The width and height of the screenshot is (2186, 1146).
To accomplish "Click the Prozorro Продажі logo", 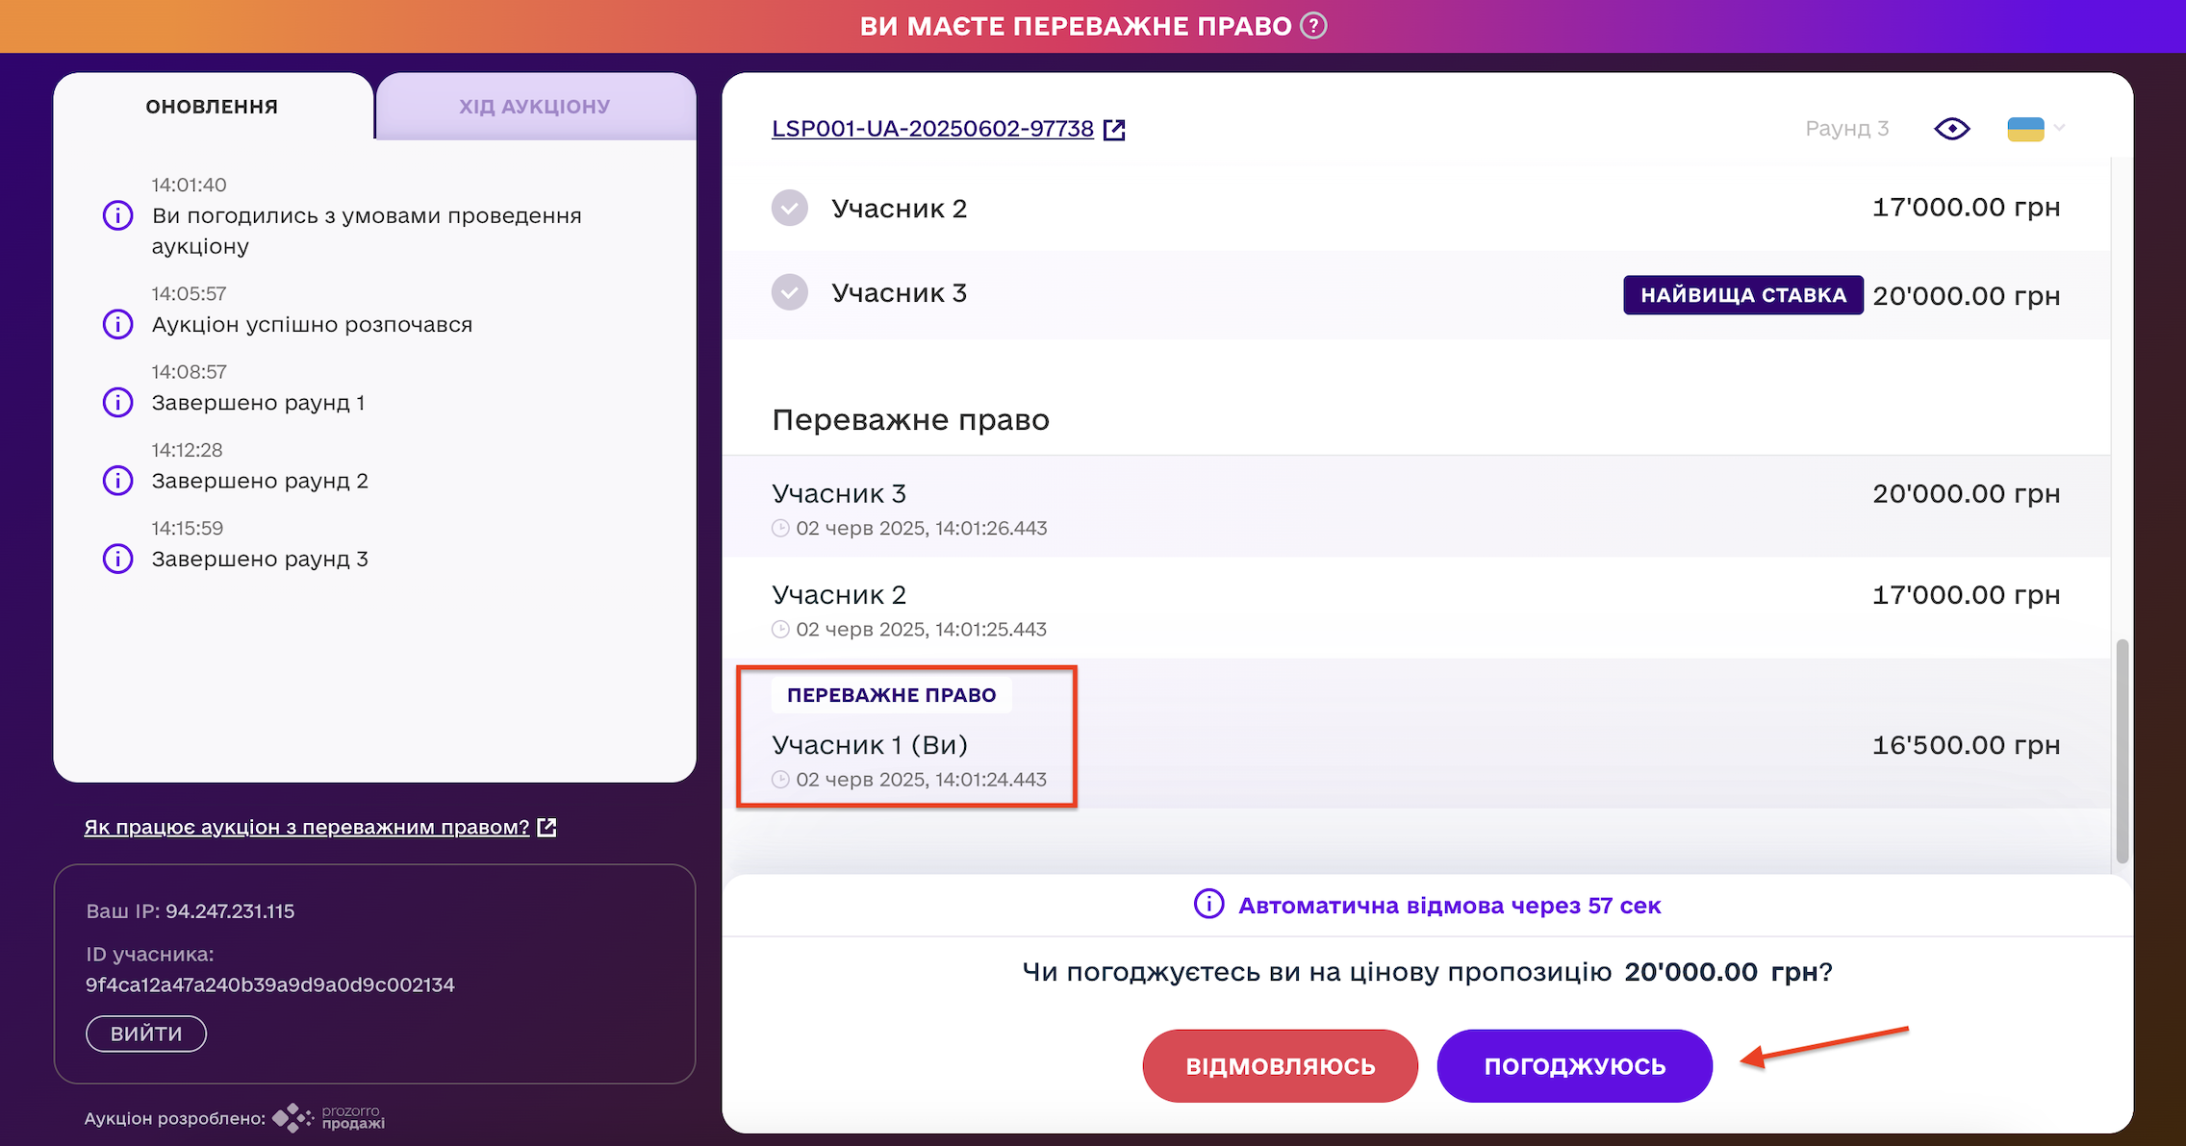I will (x=329, y=1118).
